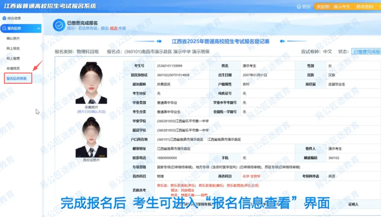Click the 考生分类 value 普通高中毕业生
The image size is (381, 217).
point(169,112)
